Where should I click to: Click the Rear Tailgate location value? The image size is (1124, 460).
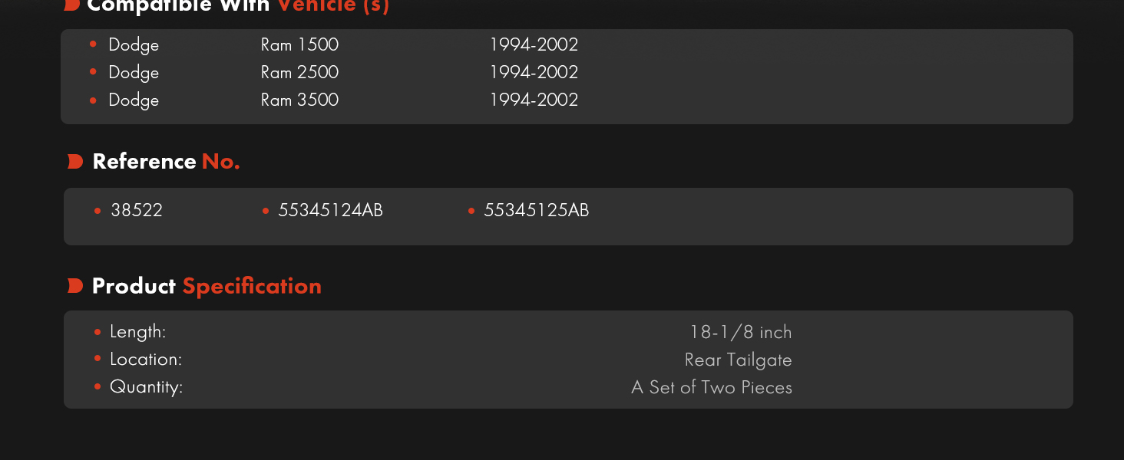[739, 360]
